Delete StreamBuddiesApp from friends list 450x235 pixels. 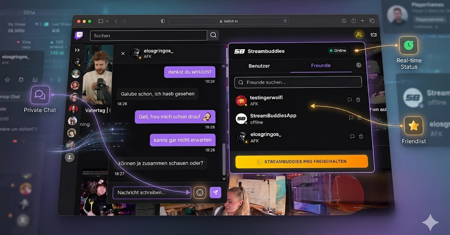[x=359, y=118]
